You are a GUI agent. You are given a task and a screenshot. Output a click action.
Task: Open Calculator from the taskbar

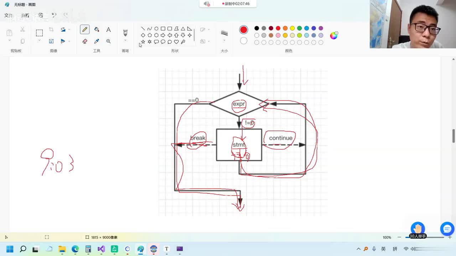[x=88, y=249]
